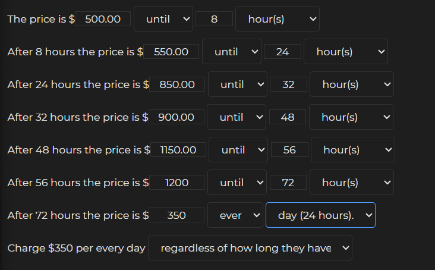Click the $500.00 price input field

click(103, 19)
